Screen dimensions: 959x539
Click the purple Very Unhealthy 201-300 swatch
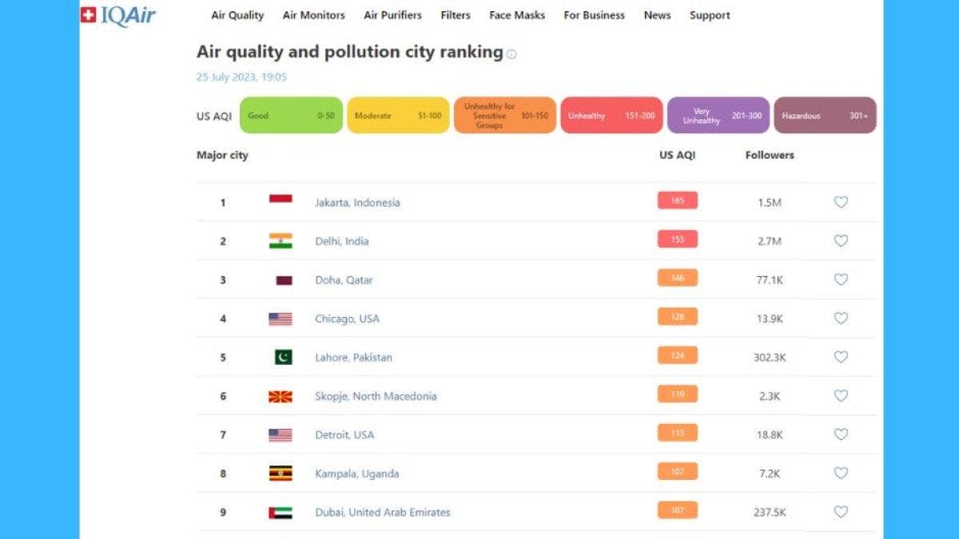(718, 115)
